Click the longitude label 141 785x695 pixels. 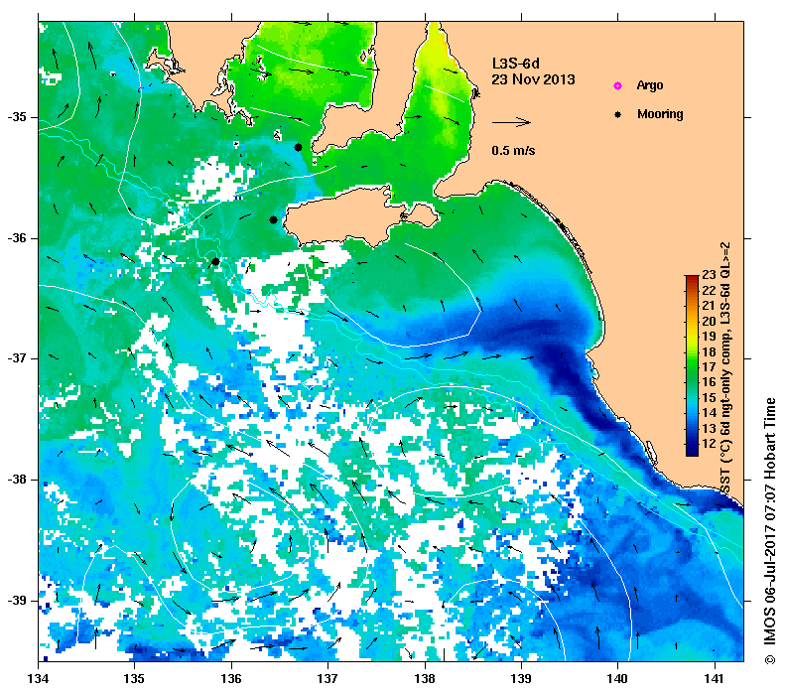point(715,679)
